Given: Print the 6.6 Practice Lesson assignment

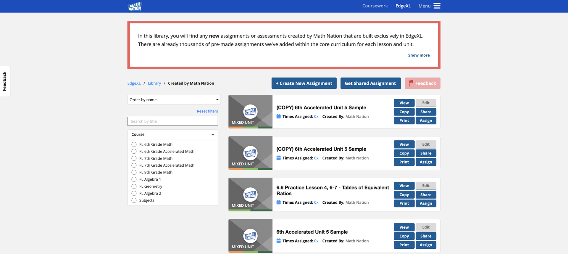Looking at the screenshot, I should coord(404,203).
